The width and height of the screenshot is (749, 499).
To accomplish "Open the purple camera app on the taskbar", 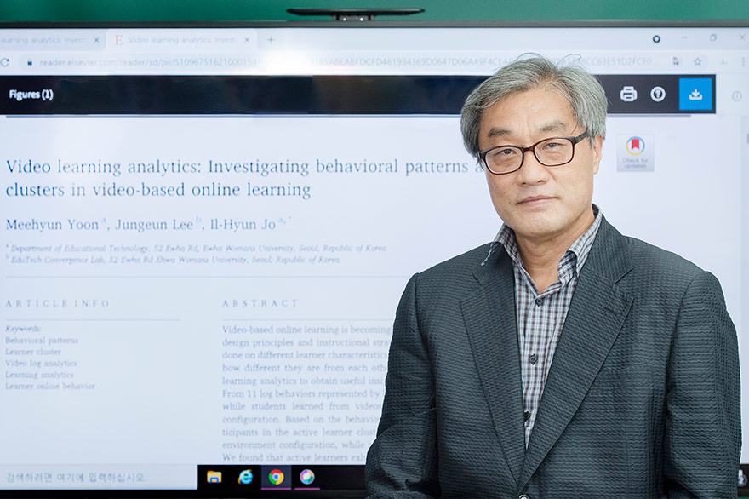I will [306, 478].
